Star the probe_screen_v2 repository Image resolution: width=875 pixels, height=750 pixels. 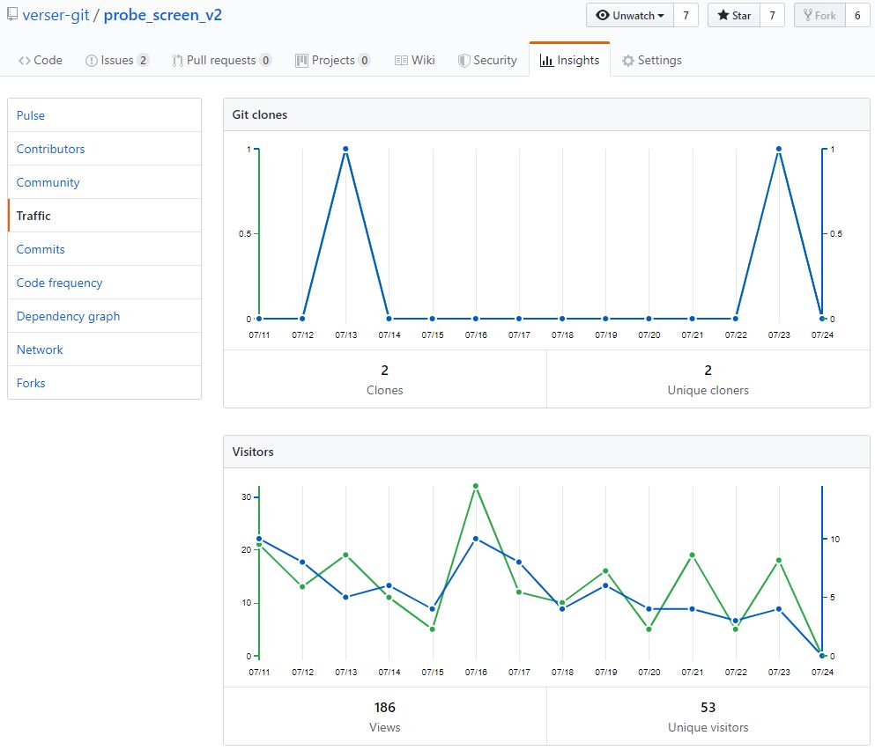[x=734, y=15]
